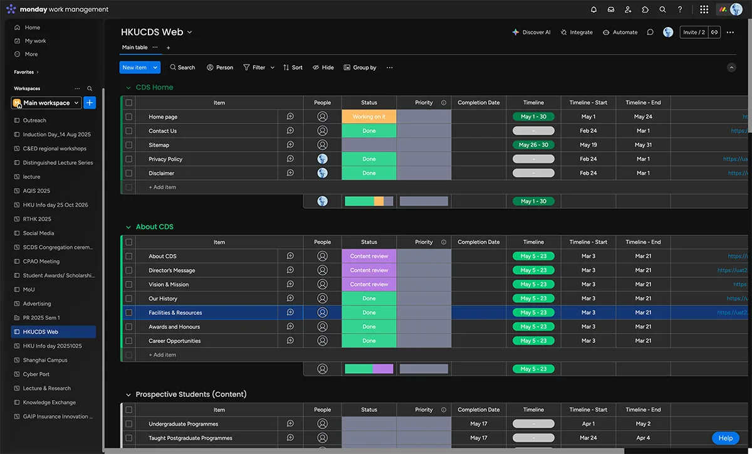The image size is (752, 454).
Task: Open the HKUCDS Web title dropdown arrow
Action: point(190,32)
